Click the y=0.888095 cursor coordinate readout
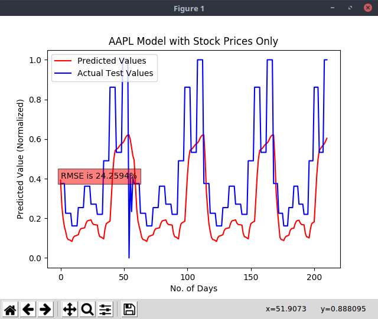Image resolution: width=378 pixels, height=319 pixels. pyautogui.click(x=343, y=309)
